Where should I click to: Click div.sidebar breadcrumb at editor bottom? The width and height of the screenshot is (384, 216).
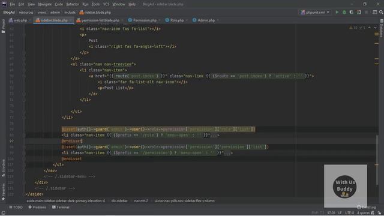pyautogui.click(x=119, y=201)
